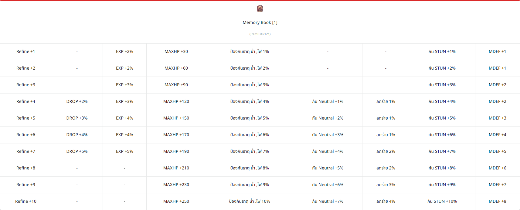Click the "MDEF +8" cell
520x210 pixels.
click(x=497, y=201)
